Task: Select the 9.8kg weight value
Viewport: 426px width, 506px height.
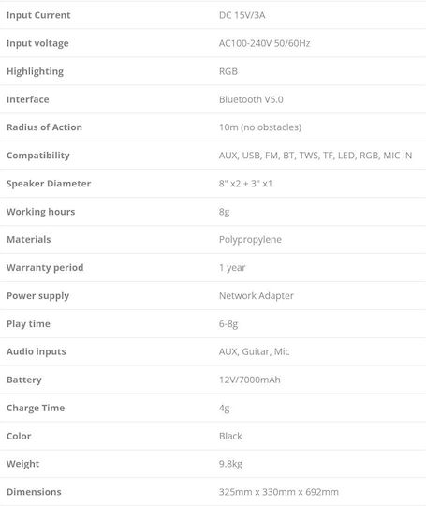Action: [230, 464]
